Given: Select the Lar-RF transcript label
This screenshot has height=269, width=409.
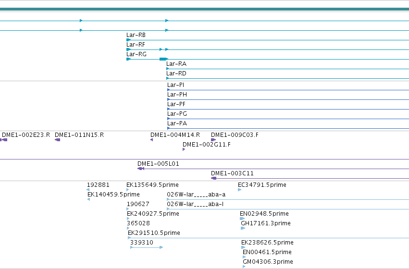Looking at the screenshot, I should pyautogui.click(x=136, y=45).
